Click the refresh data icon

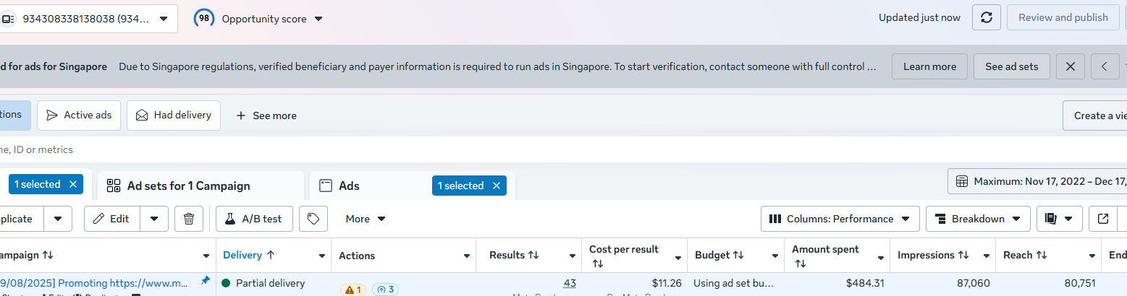986,18
